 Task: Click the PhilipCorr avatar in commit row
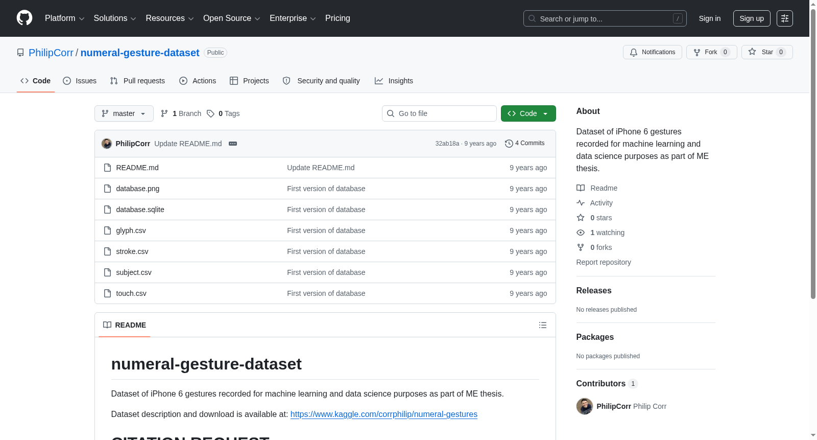pyautogui.click(x=107, y=144)
